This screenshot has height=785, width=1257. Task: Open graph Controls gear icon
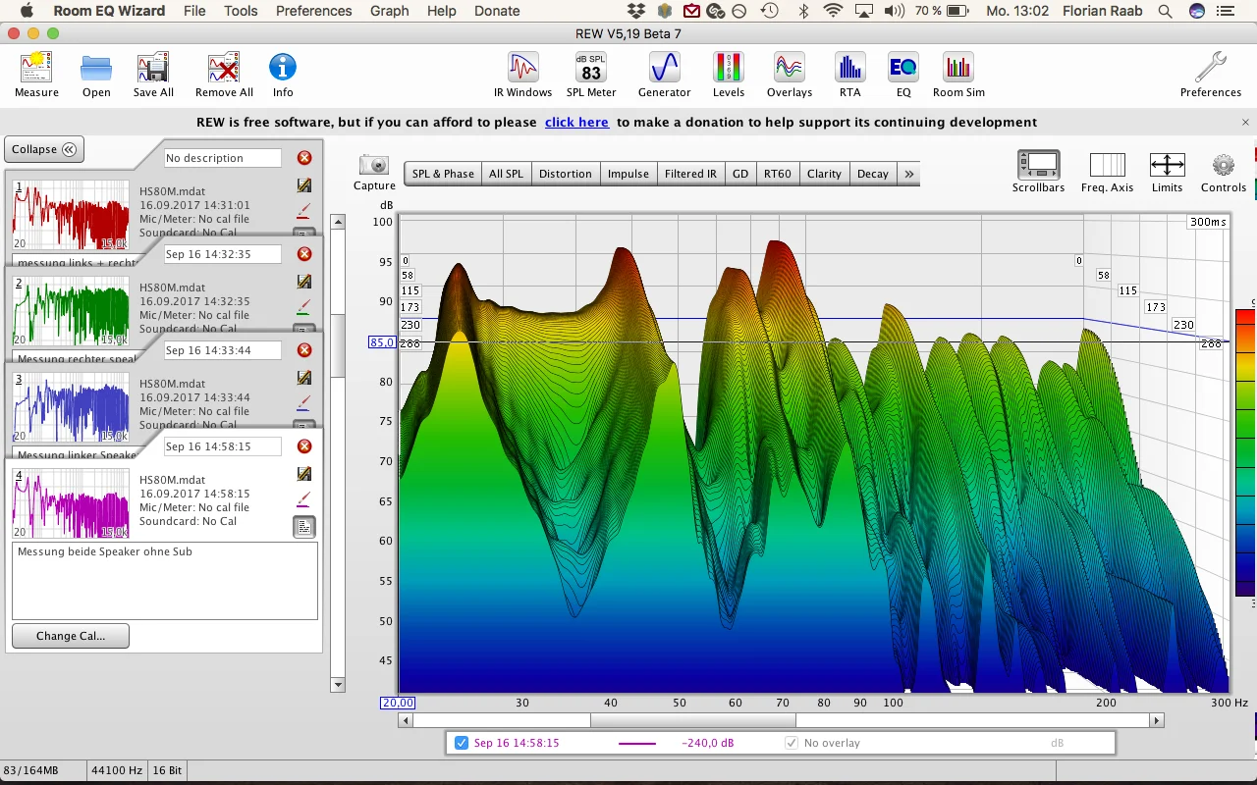click(1223, 172)
